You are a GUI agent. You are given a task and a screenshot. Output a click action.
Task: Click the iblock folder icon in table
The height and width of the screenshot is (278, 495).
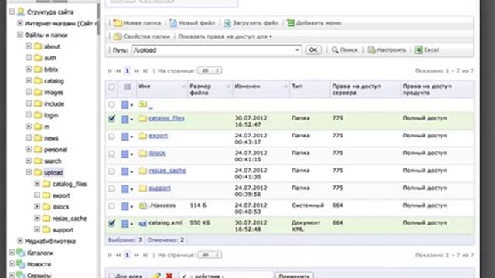[x=142, y=153]
